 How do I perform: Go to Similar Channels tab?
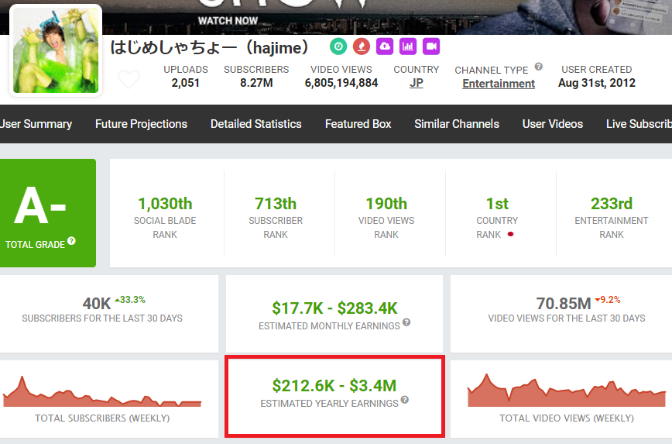pyautogui.click(x=456, y=124)
